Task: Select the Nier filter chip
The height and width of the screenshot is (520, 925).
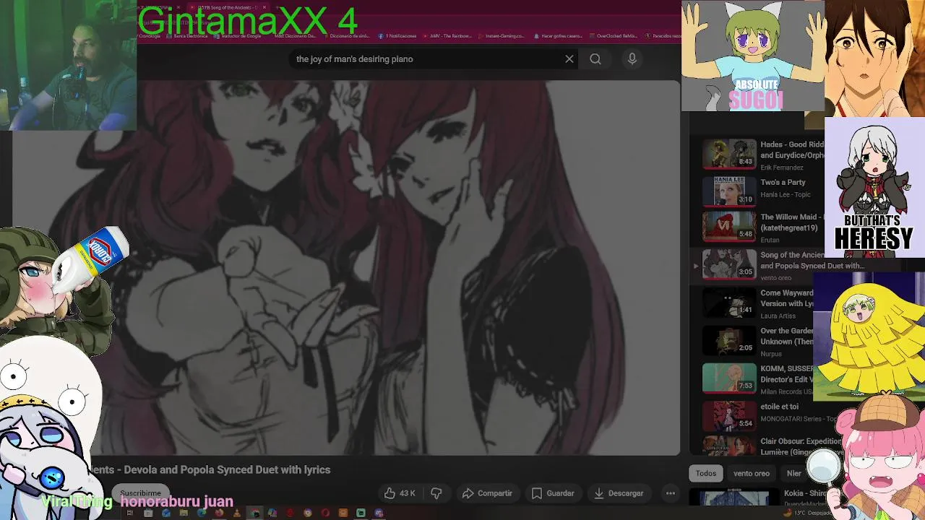Action: [794, 474]
